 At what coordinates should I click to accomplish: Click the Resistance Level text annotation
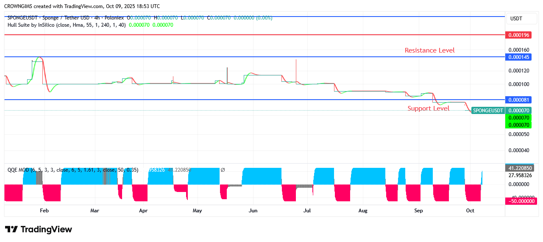[429, 50]
